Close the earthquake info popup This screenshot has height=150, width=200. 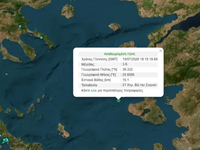click(x=161, y=51)
